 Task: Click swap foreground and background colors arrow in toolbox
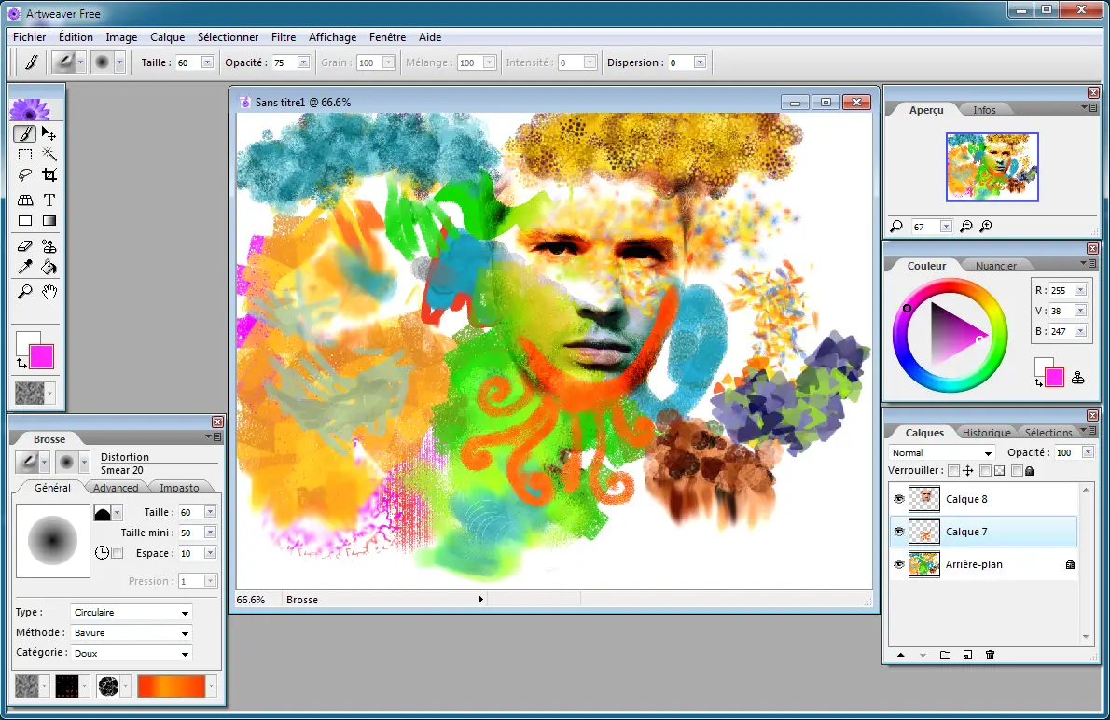click(21, 363)
